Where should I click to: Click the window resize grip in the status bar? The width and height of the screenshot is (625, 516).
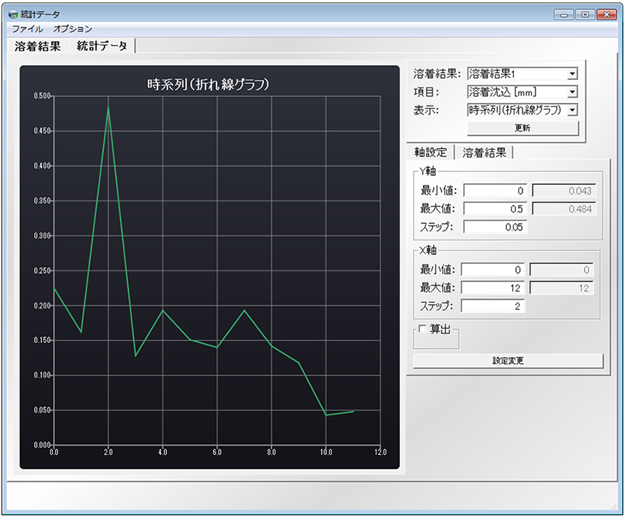coord(613,506)
